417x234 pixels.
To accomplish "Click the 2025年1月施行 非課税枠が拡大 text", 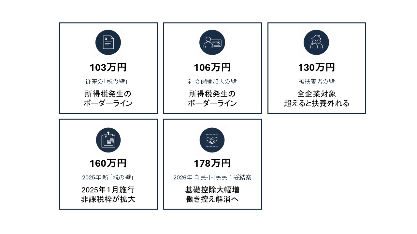I will (108, 194).
